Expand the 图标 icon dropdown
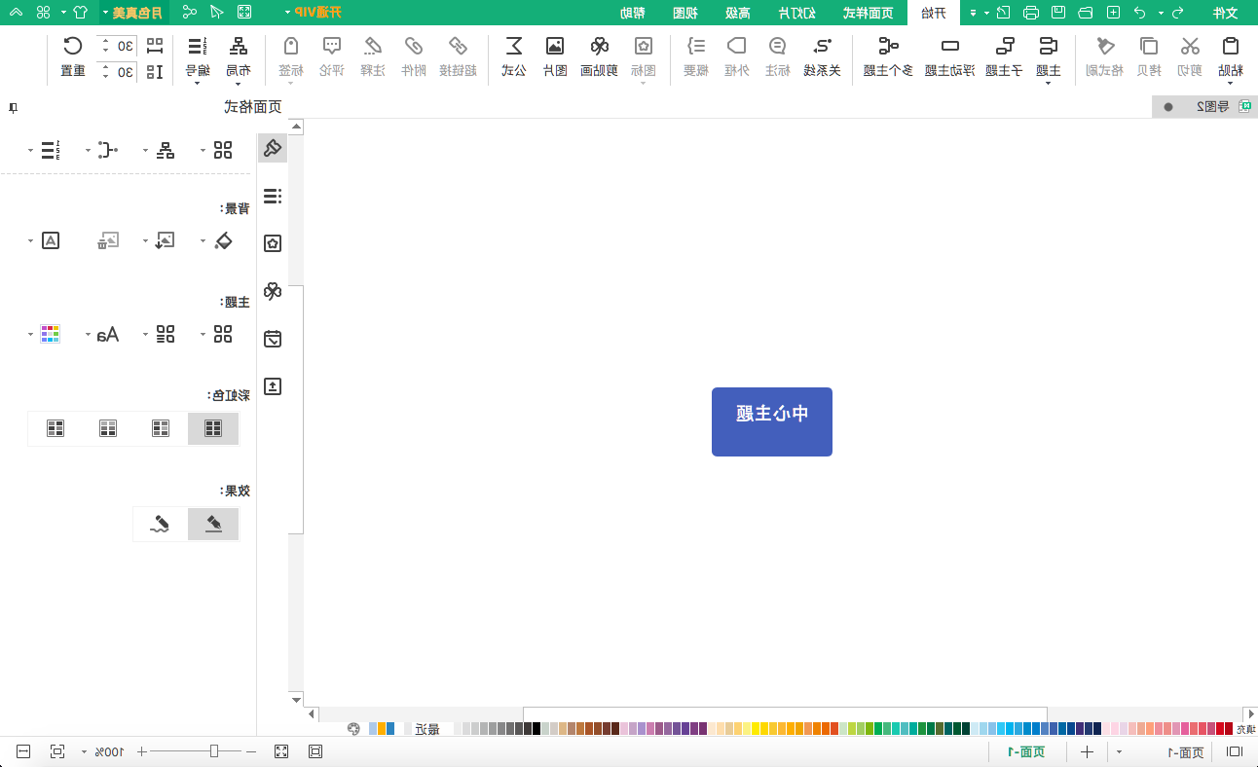The height and width of the screenshot is (767, 1258). click(644, 82)
